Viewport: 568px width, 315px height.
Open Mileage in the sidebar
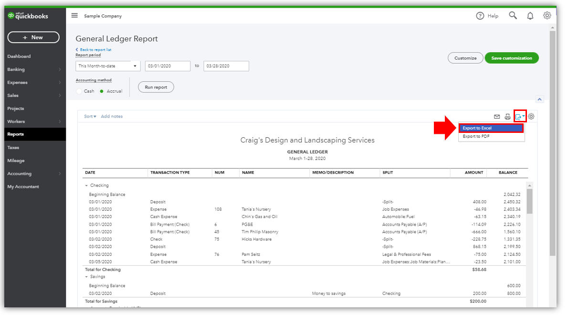[16, 161]
